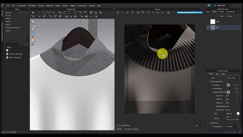
Task: Click the add-to-favorites icon beside Favorites
Action: [20, 13]
